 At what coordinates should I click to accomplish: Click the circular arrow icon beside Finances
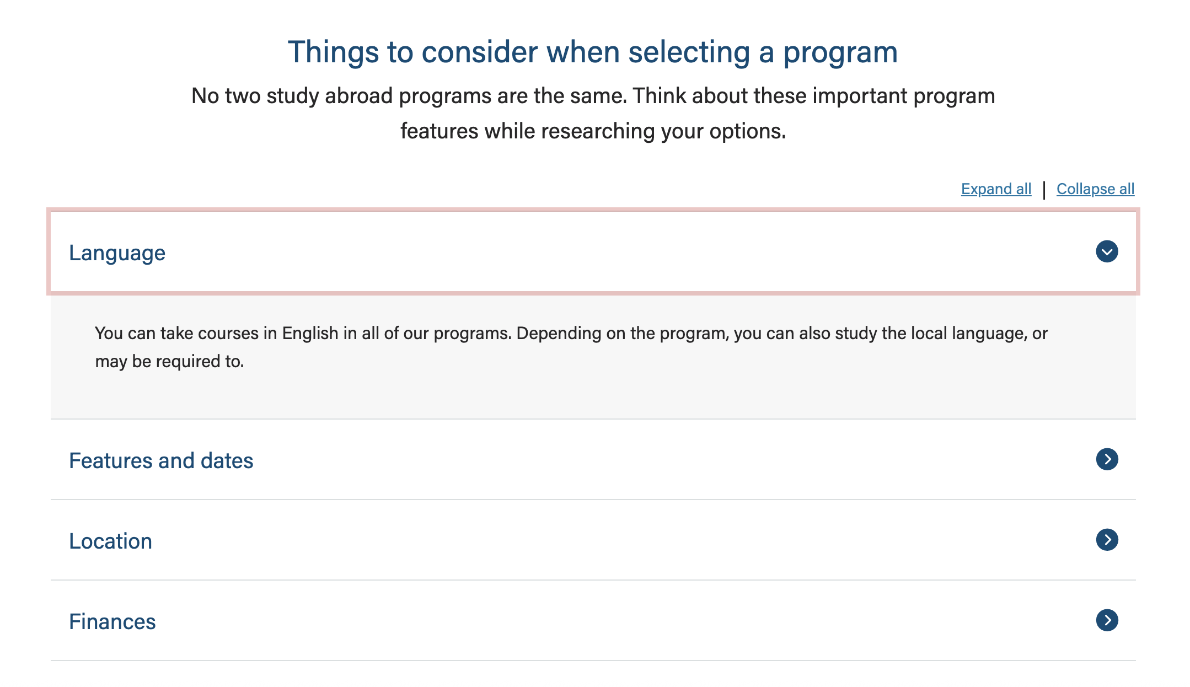pos(1107,620)
